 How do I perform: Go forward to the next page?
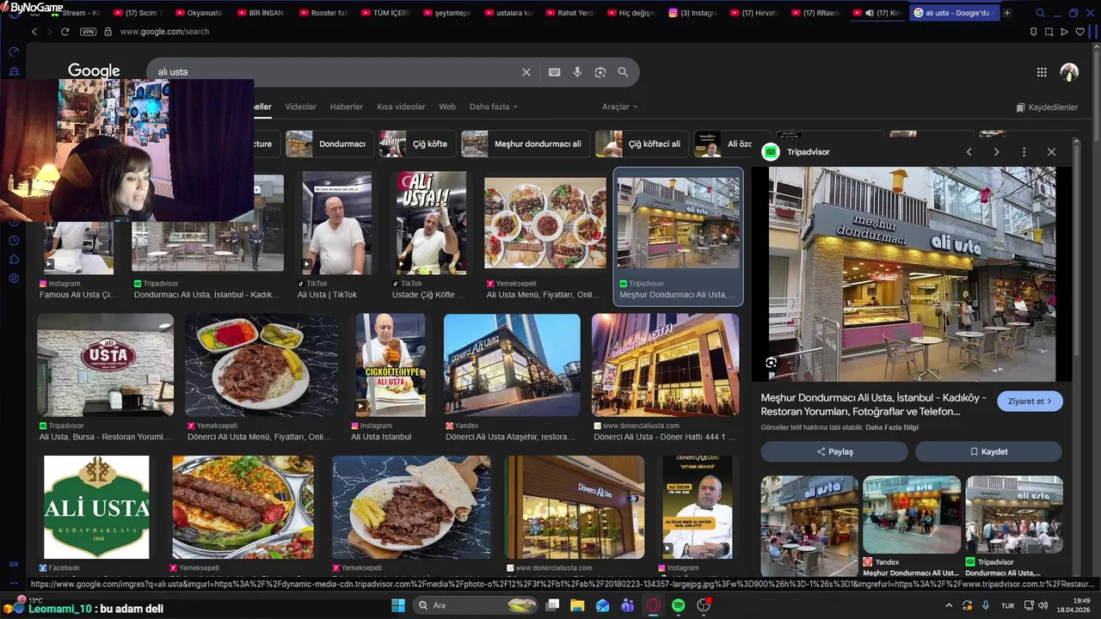[x=48, y=32]
